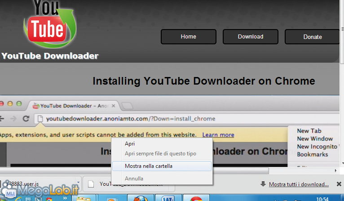Expand the quick launch chevron on taskbar
The width and height of the screenshot is (344, 201).
pyautogui.click(x=65, y=198)
